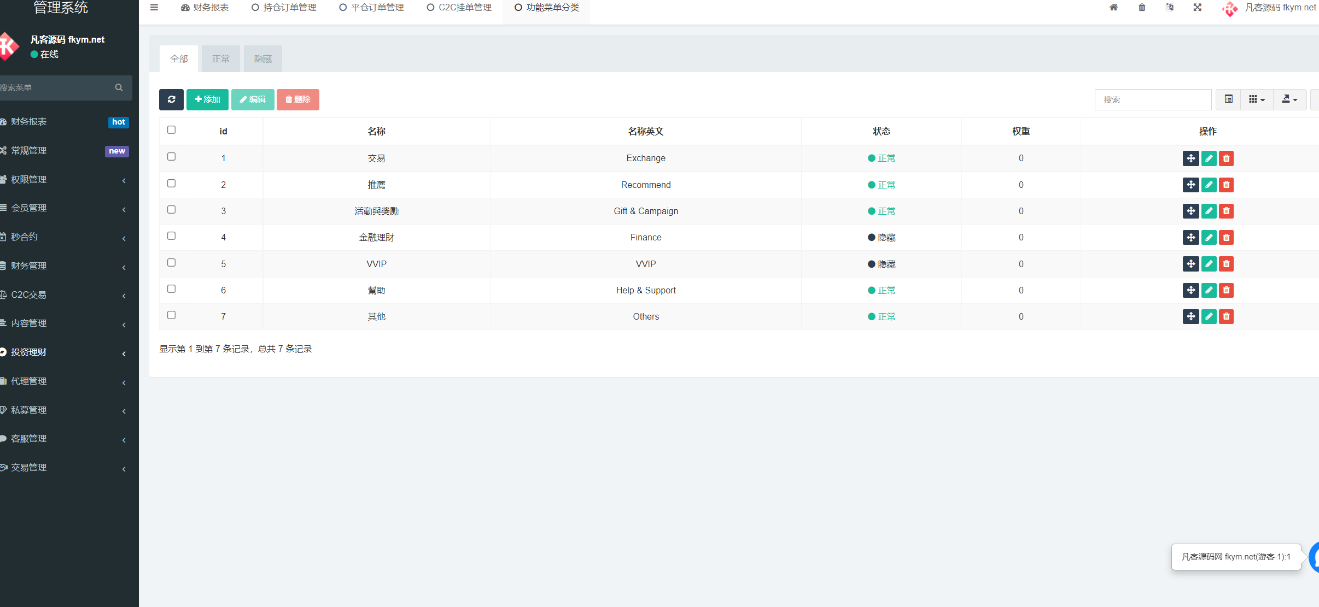The height and width of the screenshot is (607, 1319).
Task: Tick the checkbox for row Recommend
Action: pyautogui.click(x=171, y=182)
